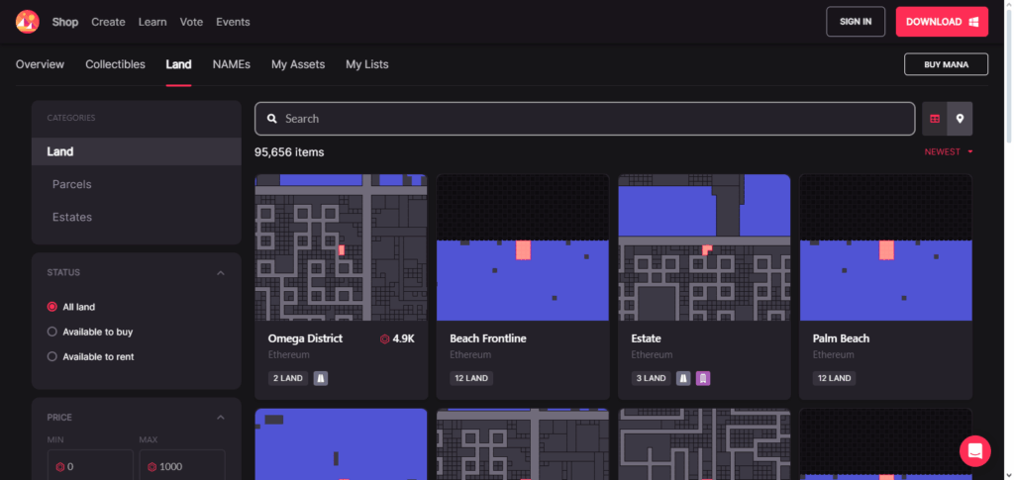The height and width of the screenshot is (480, 1014).
Task: Click the DOWNLOAD button
Action: pyautogui.click(x=942, y=22)
